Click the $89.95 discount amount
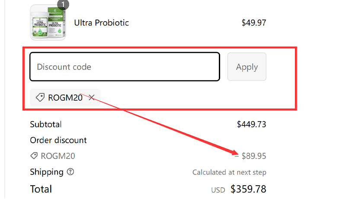This screenshot has width=346, height=199. [x=253, y=156]
